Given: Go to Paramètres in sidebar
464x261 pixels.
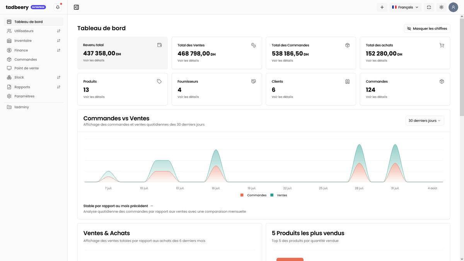Looking at the screenshot, I should click(24, 96).
